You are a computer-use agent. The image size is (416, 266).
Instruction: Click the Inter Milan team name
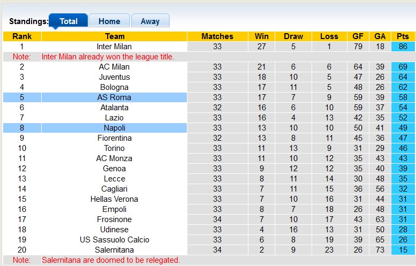coord(114,47)
